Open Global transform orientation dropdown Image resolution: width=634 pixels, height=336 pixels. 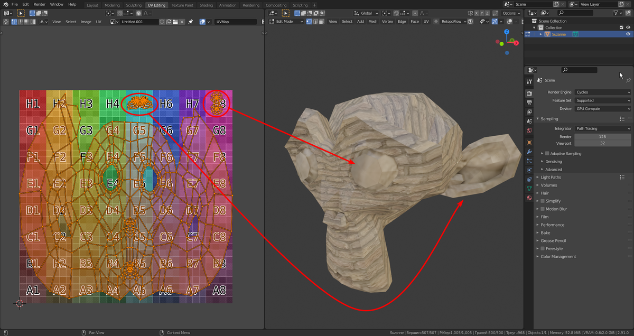pyautogui.click(x=366, y=13)
